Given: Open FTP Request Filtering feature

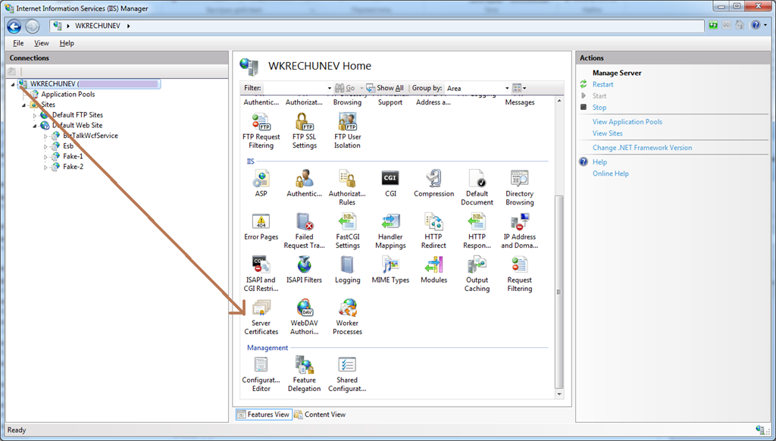Looking at the screenshot, I should pos(261,130).
